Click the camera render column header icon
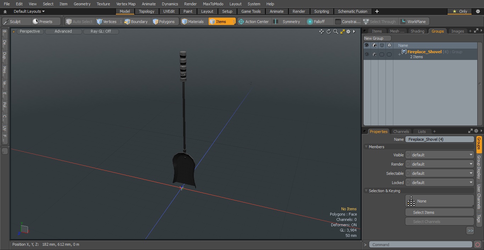Screen dimensions: 484x250 [x=374, y=45]
